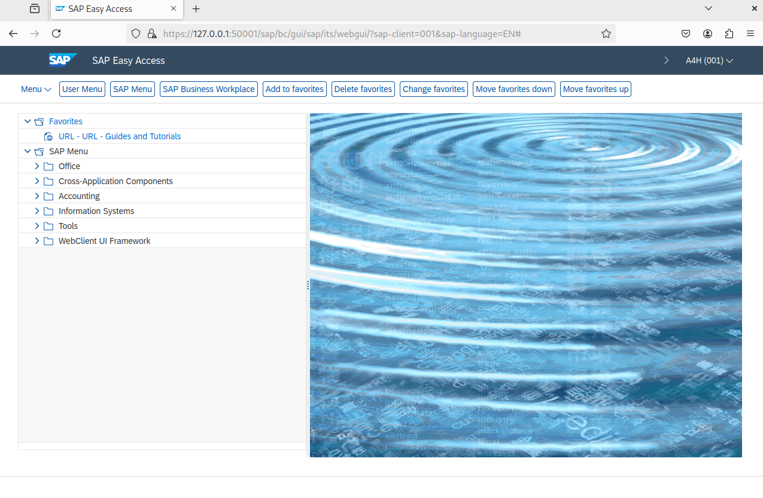Click the SAP Menu folder icon
The height and width of the screenshot is (498, 763).
39,151
